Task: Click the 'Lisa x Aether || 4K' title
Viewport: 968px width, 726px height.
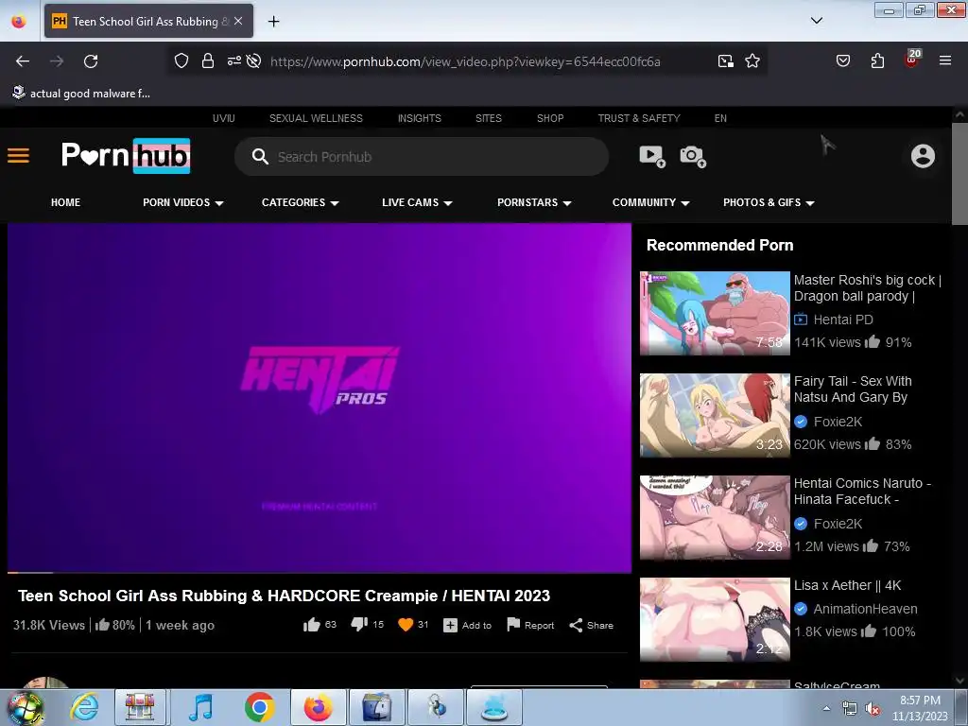Action: (847, 585)
